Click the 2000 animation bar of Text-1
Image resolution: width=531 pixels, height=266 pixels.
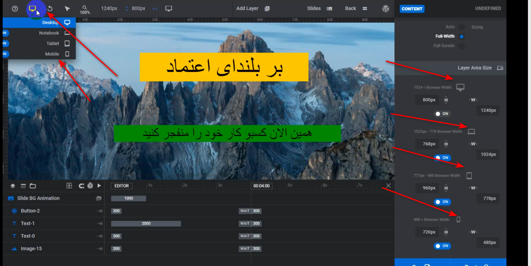[x=146, y=223]
